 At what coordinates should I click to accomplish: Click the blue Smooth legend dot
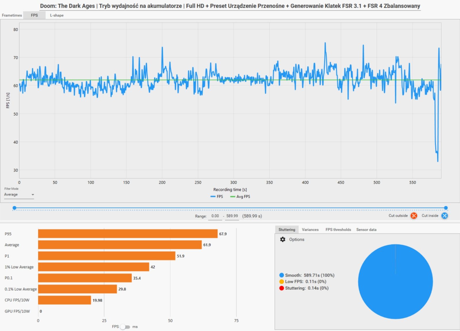click(x=281, y=275)
